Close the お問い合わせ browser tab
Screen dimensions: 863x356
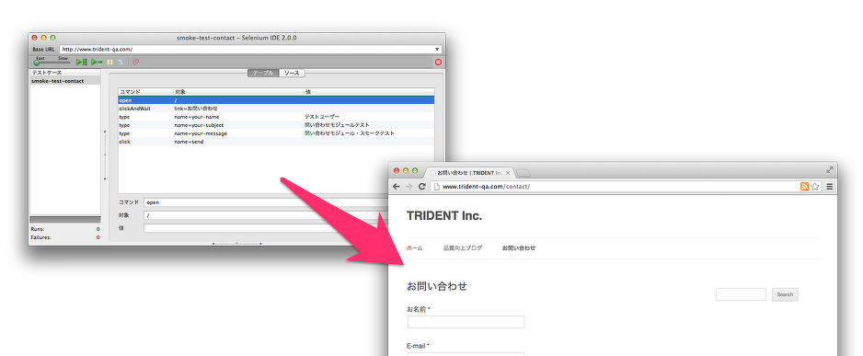pos(508,173)
